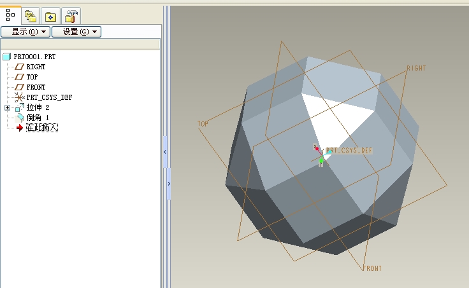Expand the 拉伸 2 extrude feature
The image size is (469, 288).
(7, 107)
